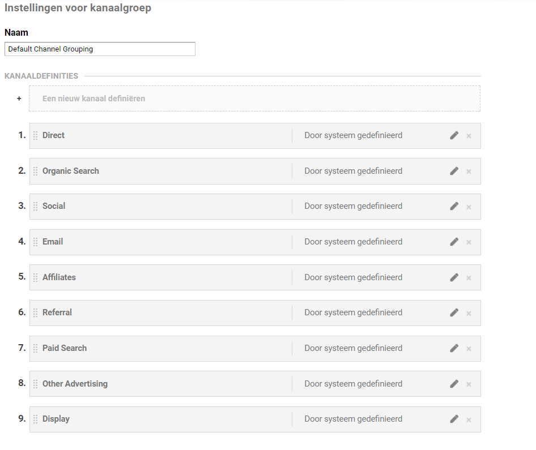The width and height of the screenshot is (536, 450).
Task: Grab the drag handle of Organic Search
Action: (x=35, y=171)
